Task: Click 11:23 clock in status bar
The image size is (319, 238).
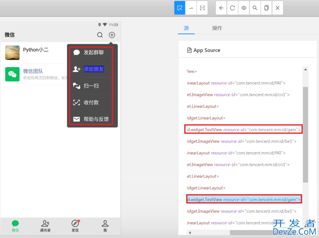Action: pos(113,25)
